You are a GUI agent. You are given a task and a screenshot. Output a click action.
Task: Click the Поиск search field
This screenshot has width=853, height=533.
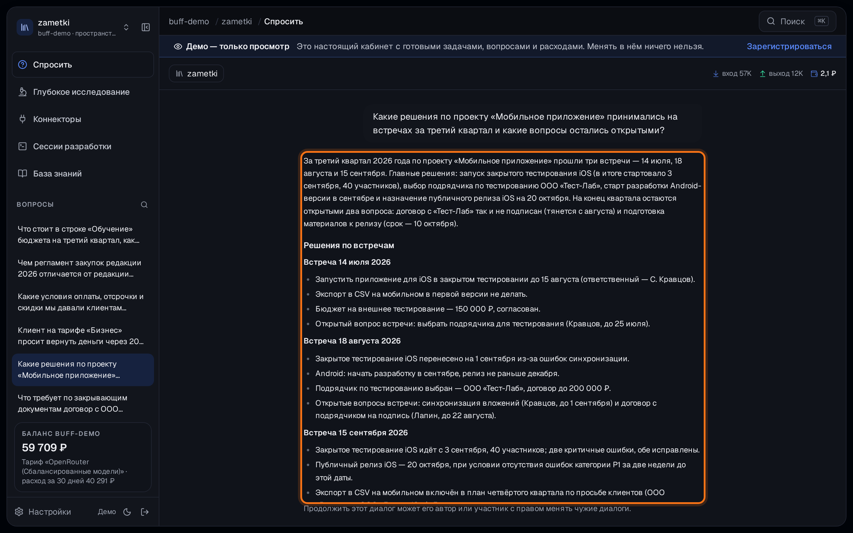pos(797,21)
